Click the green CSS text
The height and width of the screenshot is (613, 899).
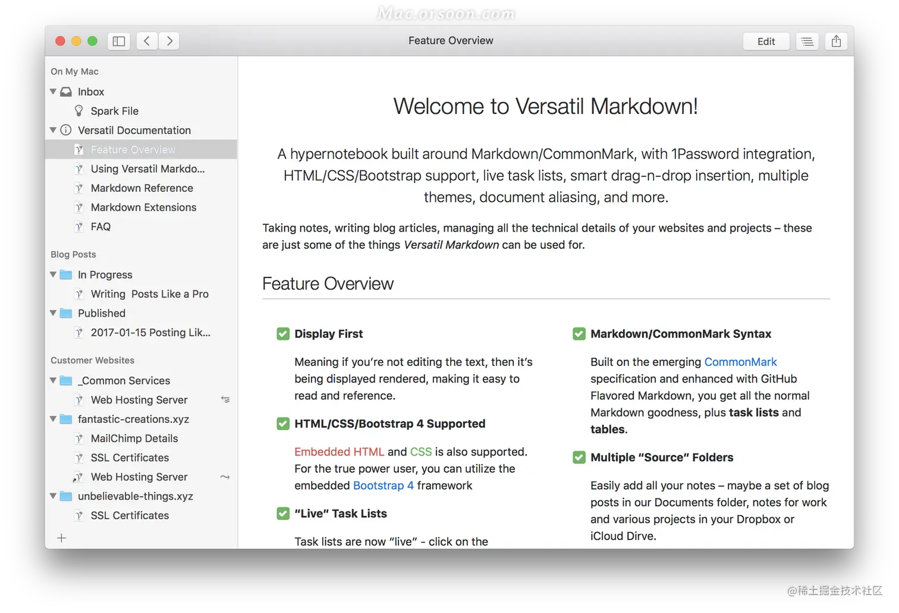(421, 451)
